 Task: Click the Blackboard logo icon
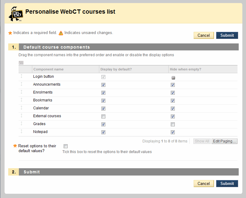click(x=15, y=14)
